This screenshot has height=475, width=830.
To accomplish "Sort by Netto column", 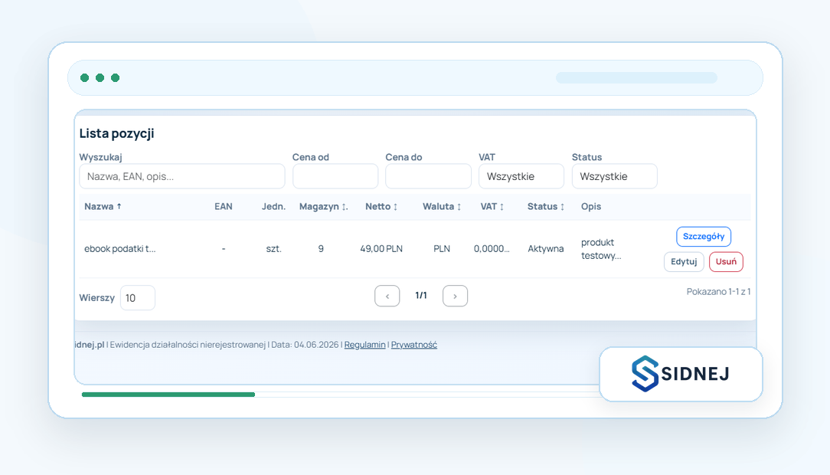I will [381, 207].
